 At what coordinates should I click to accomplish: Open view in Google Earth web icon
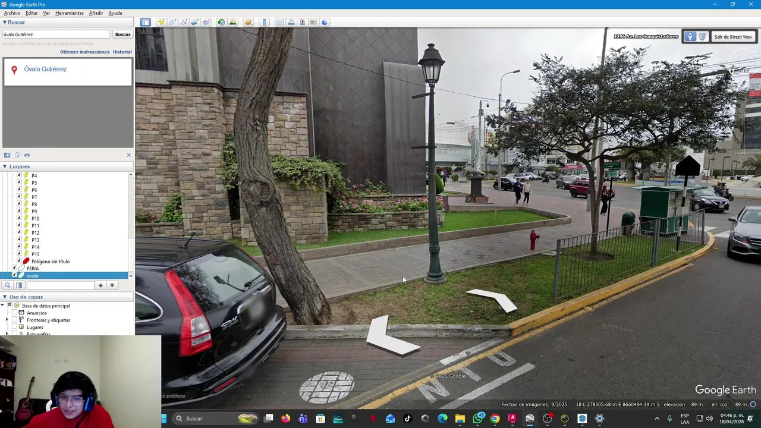coord(325,22)
